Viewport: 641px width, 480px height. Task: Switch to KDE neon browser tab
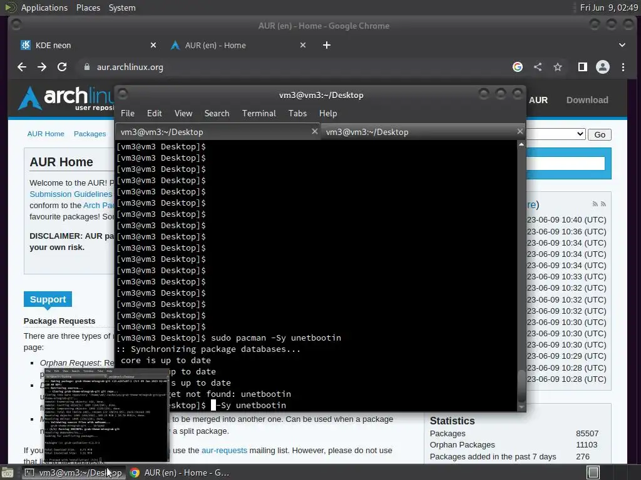click(88, 45)
